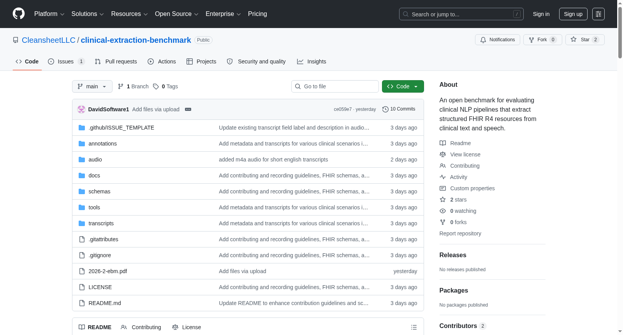Click the Go to file input
The height and width of the screenshot is (335, 623).
[335, 86]
